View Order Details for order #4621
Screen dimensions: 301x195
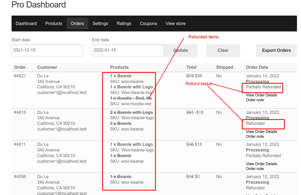tap(261, 95)
